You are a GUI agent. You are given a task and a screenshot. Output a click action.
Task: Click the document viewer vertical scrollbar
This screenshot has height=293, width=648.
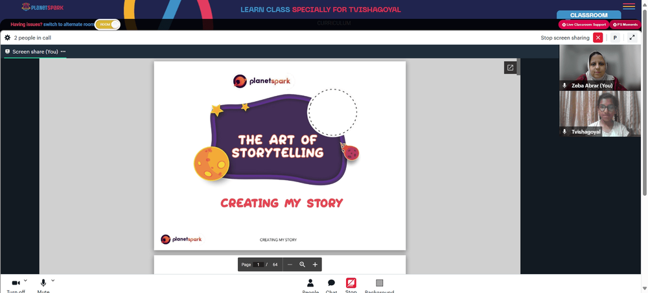point(518,67)
